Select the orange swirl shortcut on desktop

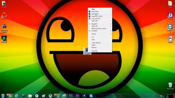coord(4,16)
